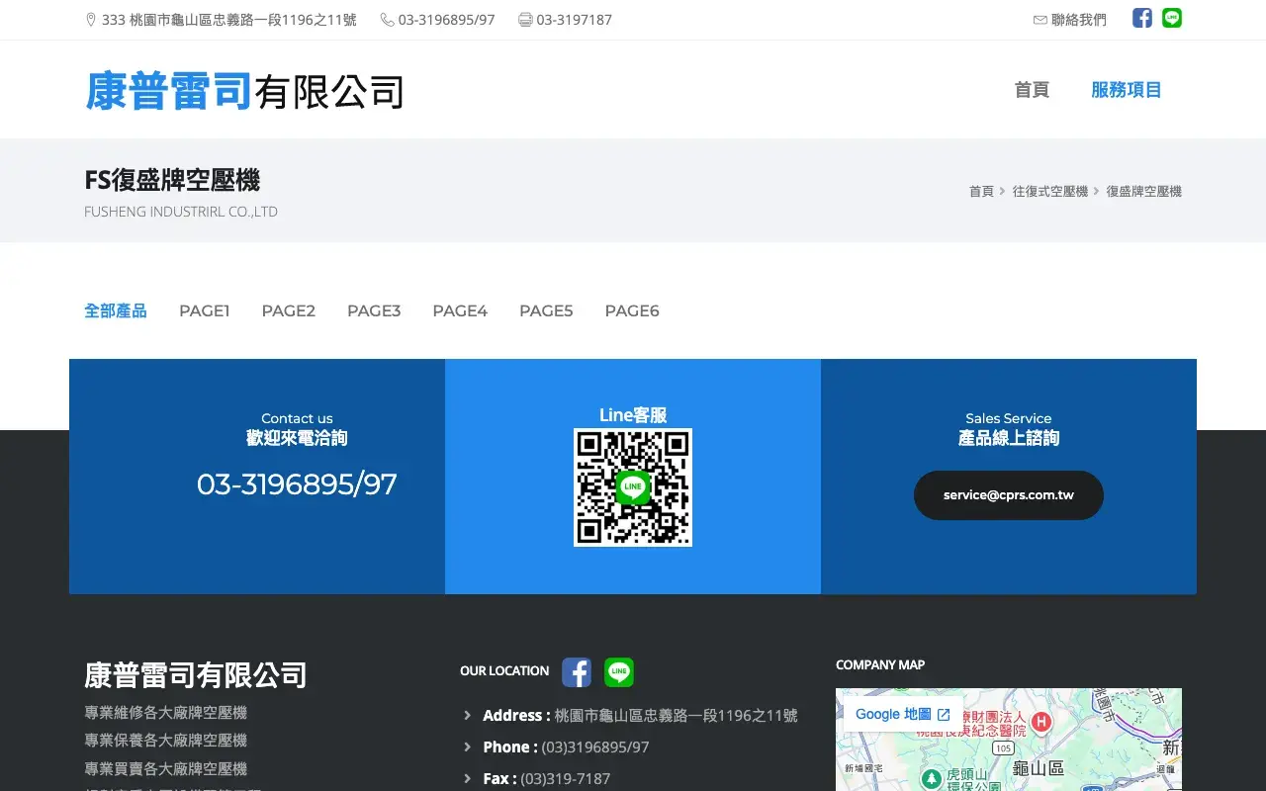Select the PAGE5 filter tab
The height and width of the screenshot is (791, 1266).
pyautogui.click(x=546, y=310)
